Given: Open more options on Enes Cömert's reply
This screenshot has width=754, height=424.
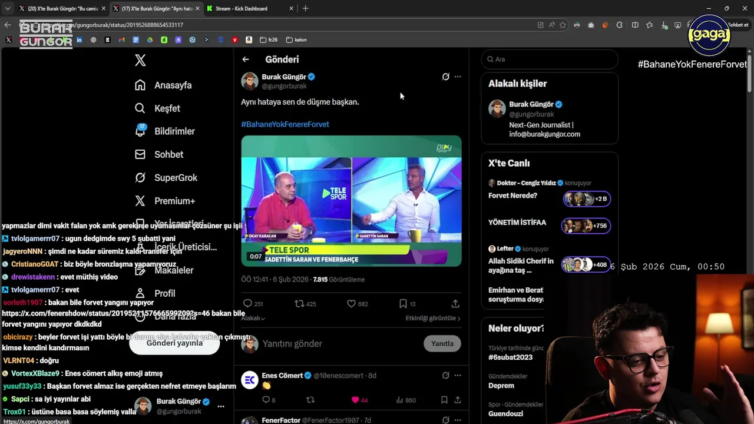Looking at the screenshot, I should [x=458, y=376].
